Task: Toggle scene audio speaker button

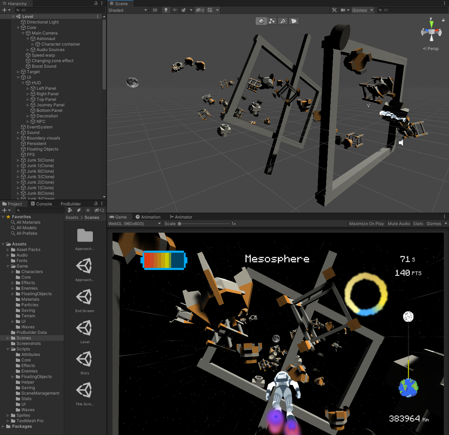Action: pos(175,10)
